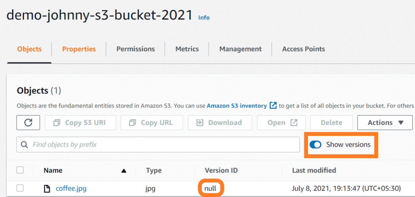Toggle the Show versions switch
This screenshot has height=197, width=415.
[315, 145]
